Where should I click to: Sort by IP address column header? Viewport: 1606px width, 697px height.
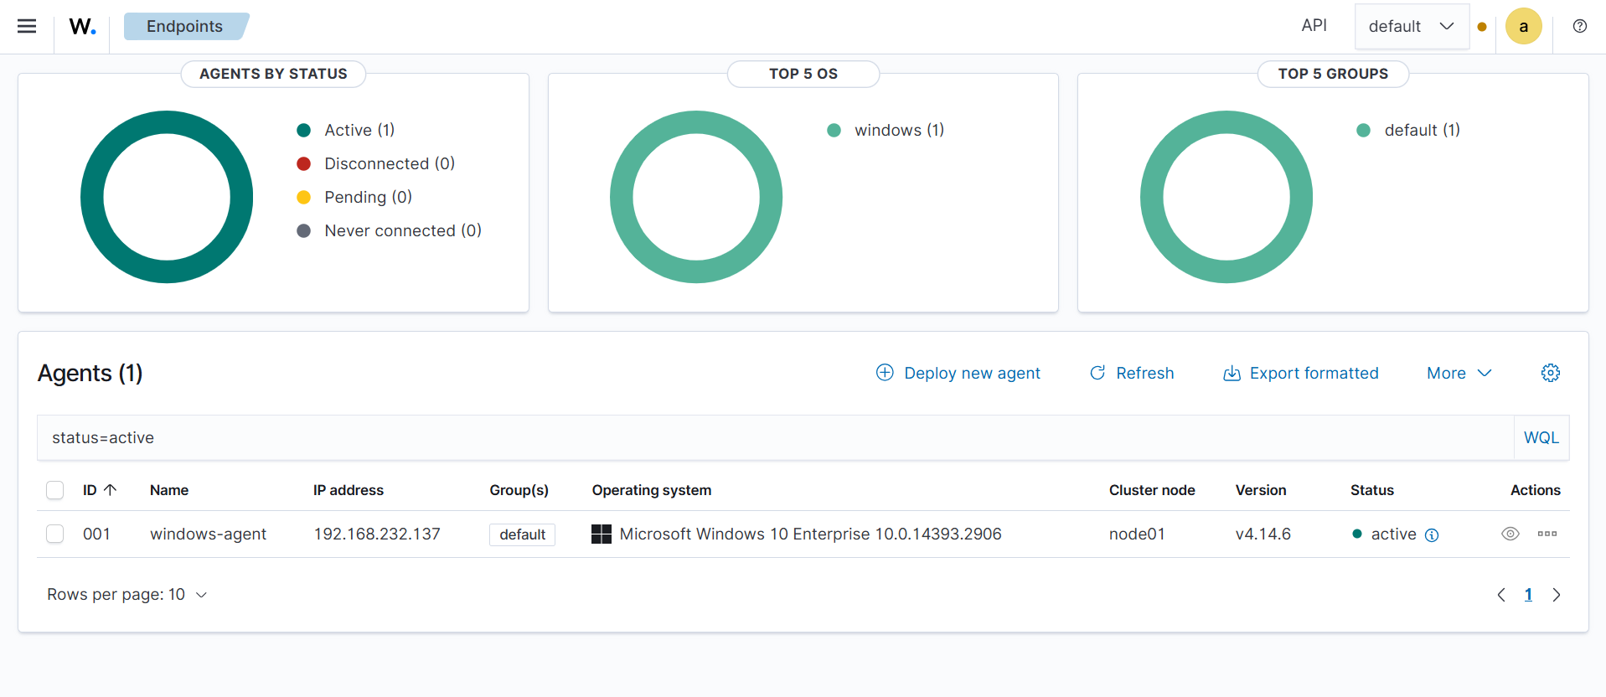point(349,490)
